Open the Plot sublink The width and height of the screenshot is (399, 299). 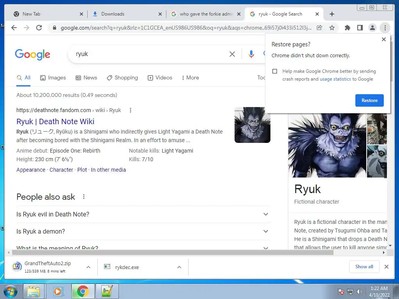82,170
